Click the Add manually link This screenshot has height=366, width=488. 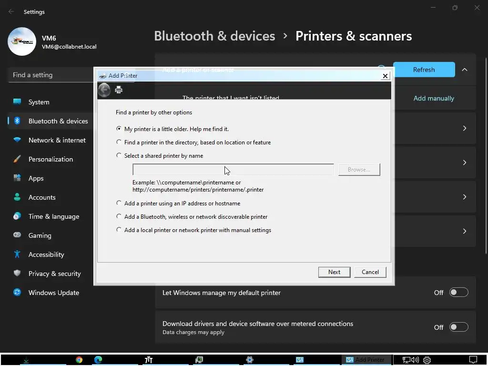tap(434, 98)
